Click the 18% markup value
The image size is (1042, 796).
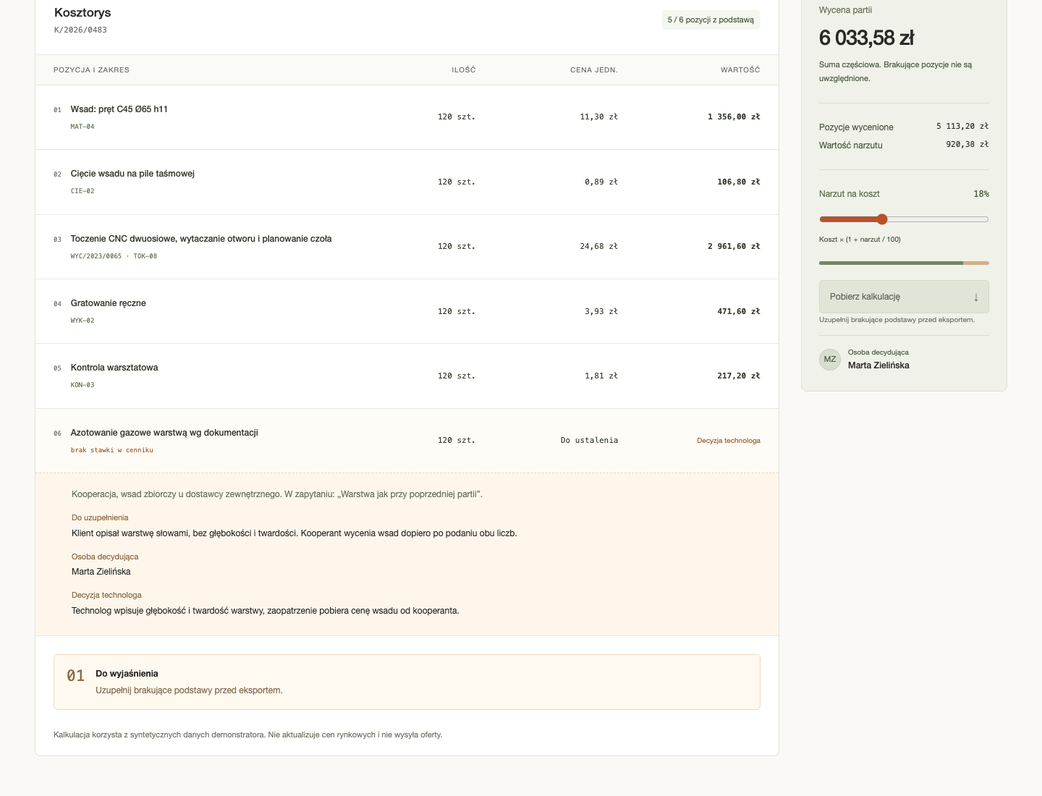[x=981, y=194]
